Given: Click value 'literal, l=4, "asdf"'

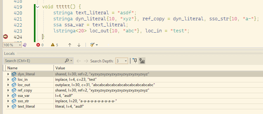Looking at the screenshot, I should pyautogui.click(x=70, y=106).
